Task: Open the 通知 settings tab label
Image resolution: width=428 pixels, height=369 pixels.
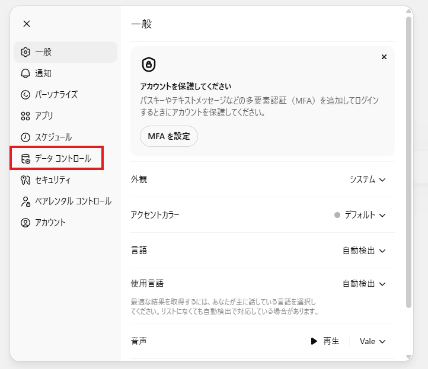Action: pos(43,73)
